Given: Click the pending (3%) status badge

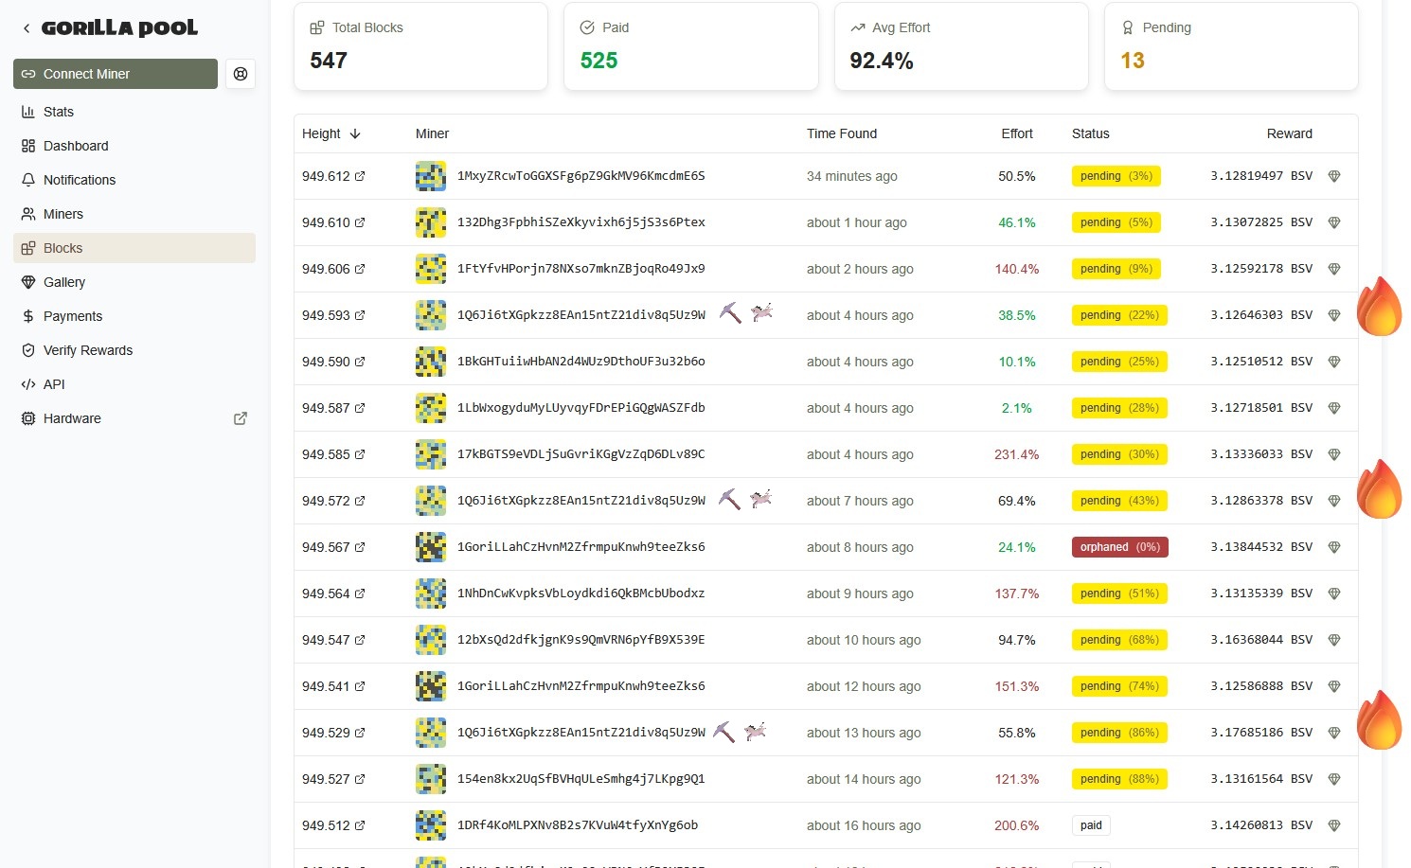Looking at the screenshot, I should point(1116,176).
